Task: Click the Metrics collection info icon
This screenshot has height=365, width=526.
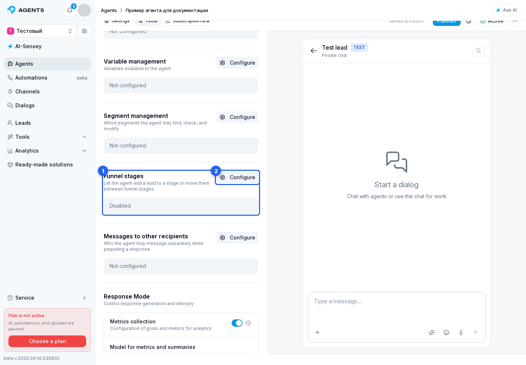Action: 248,323
